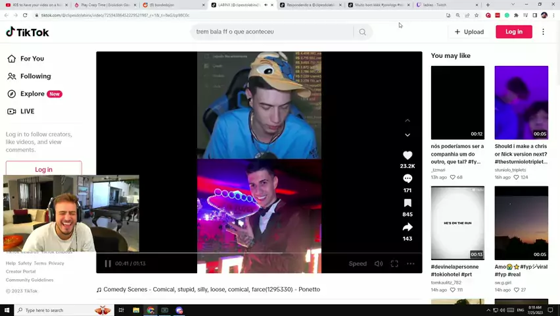Click the Upload button
Screen dimensions: 560x316
click(469, 32)
